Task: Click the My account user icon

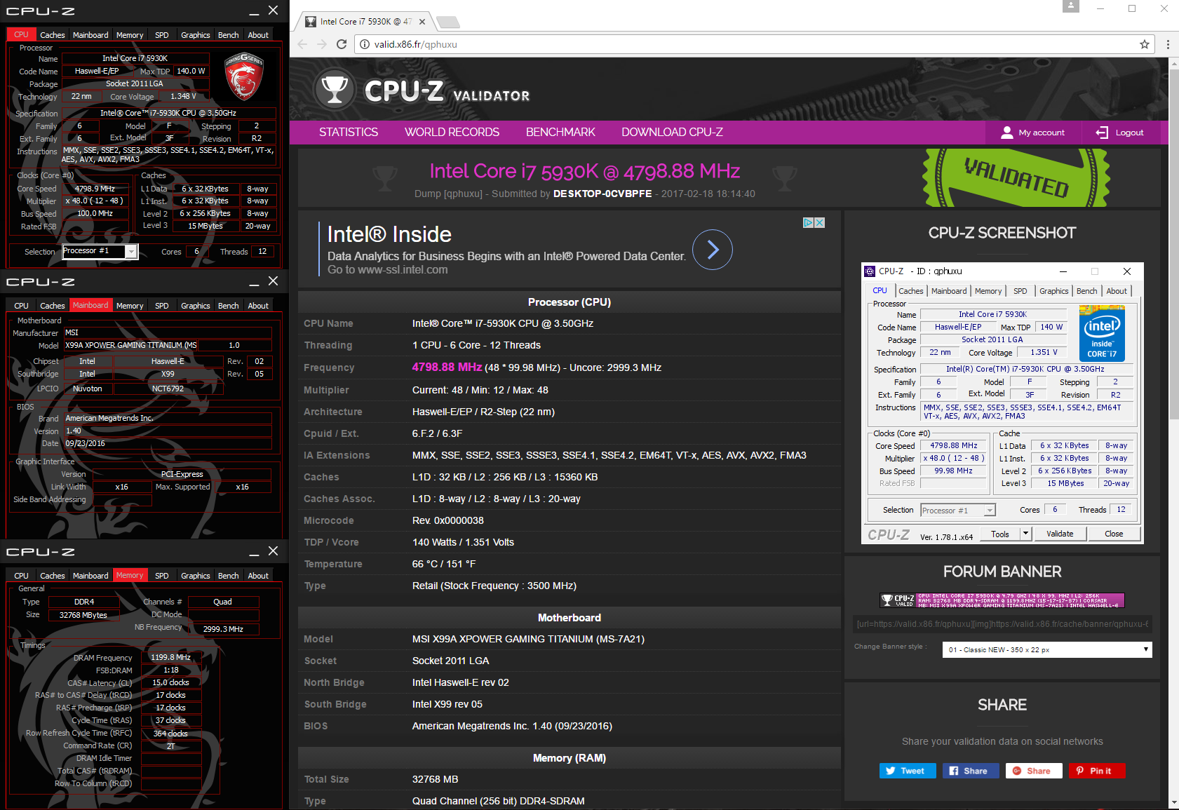Action: coord(1007,133)
